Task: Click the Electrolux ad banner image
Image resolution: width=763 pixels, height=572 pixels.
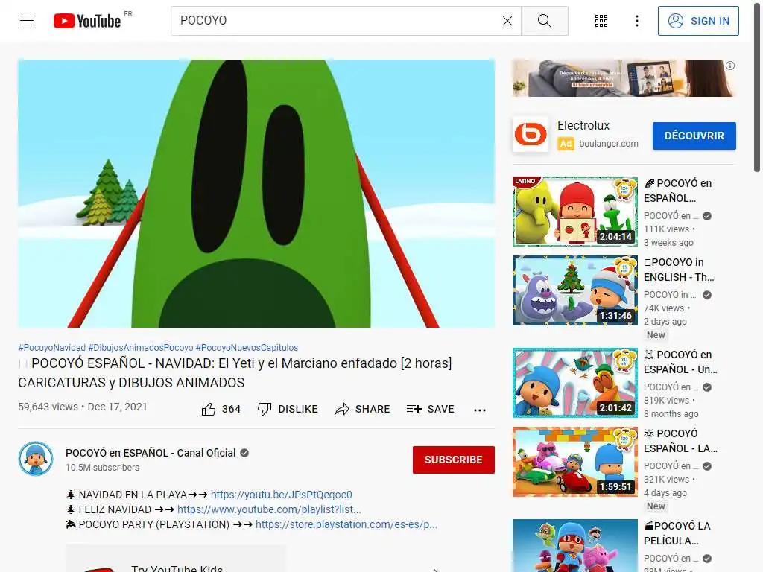Action: click(624, 77)
